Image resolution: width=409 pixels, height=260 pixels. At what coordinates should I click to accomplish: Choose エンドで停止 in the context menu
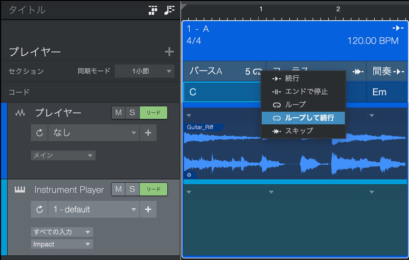(303, 92)
